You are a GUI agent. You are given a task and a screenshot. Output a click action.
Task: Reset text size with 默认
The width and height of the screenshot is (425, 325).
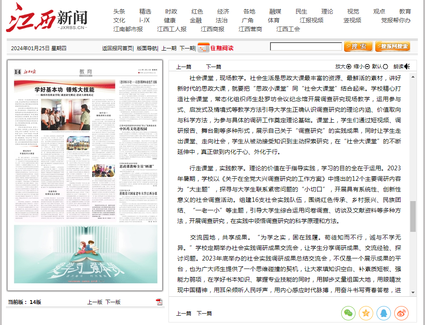[380, 66]
